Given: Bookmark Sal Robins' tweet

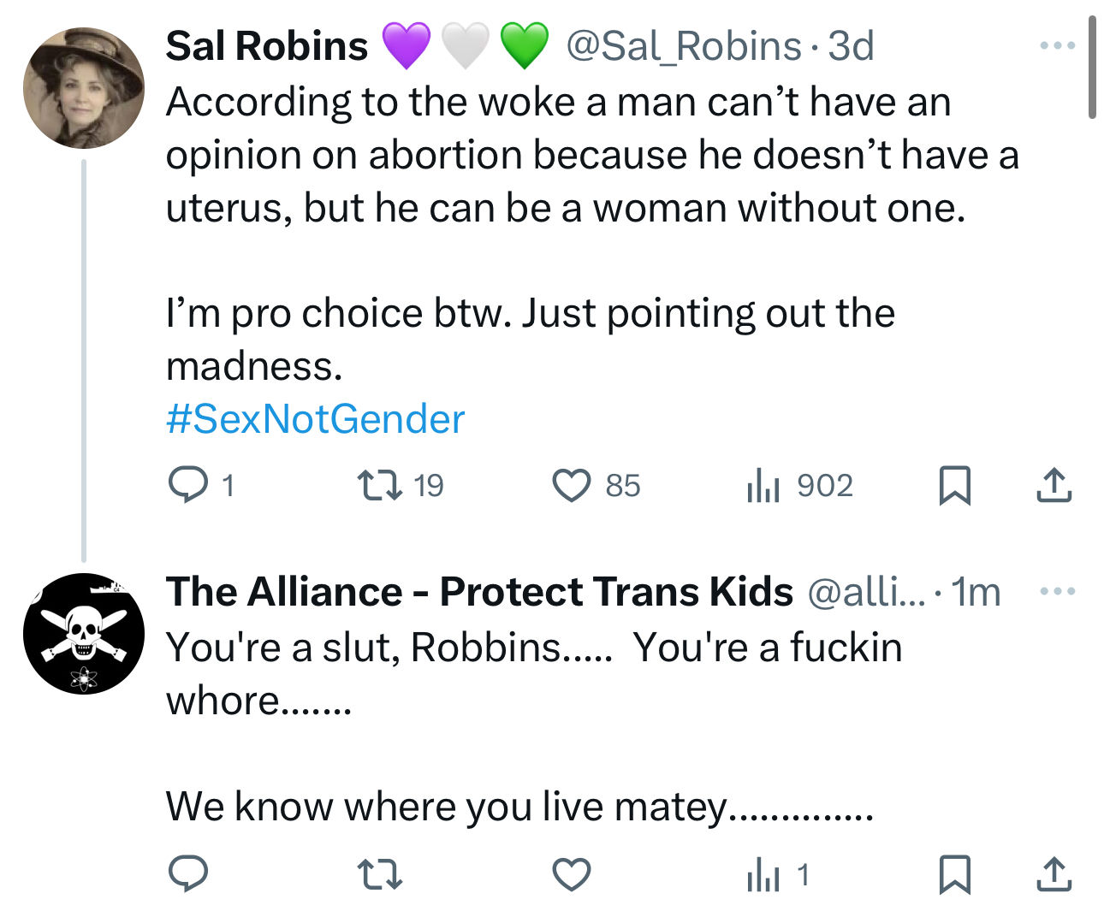Looking at the screenshot, I should point(954,485).
